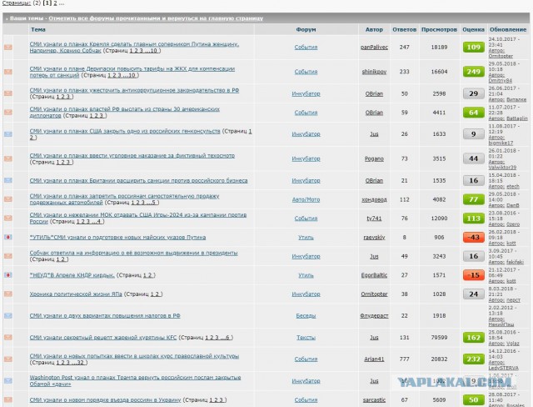This screenshot has width=533, height=407.
Task: Click the pinned icon for the *УТИЛЬ* topic row
Action: coord(8,237)
